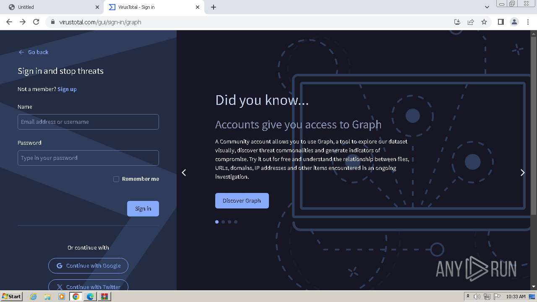Screen dimensions: 537x302
Task: Click the browser forward arrow
Action: pos(23,22)
